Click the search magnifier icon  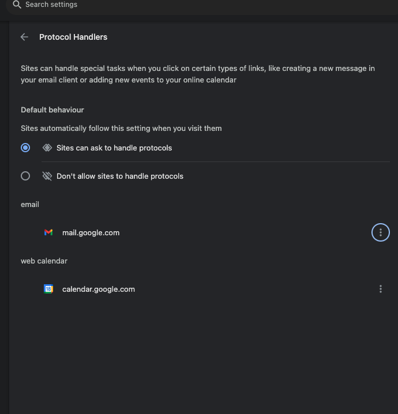[x=17, y=5]
